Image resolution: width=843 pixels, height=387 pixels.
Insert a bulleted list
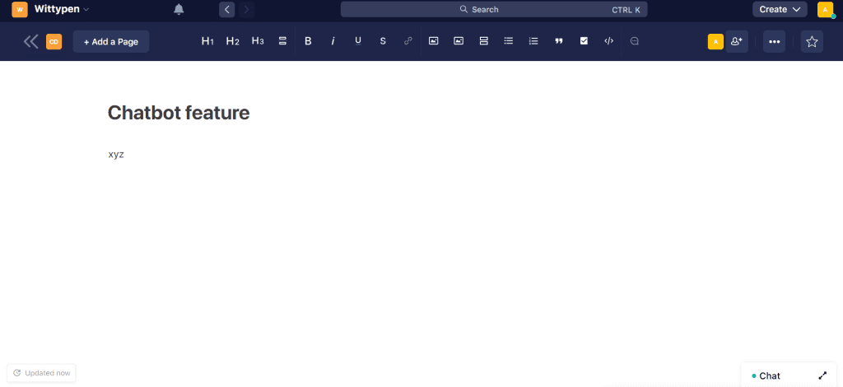coord(509,41)
